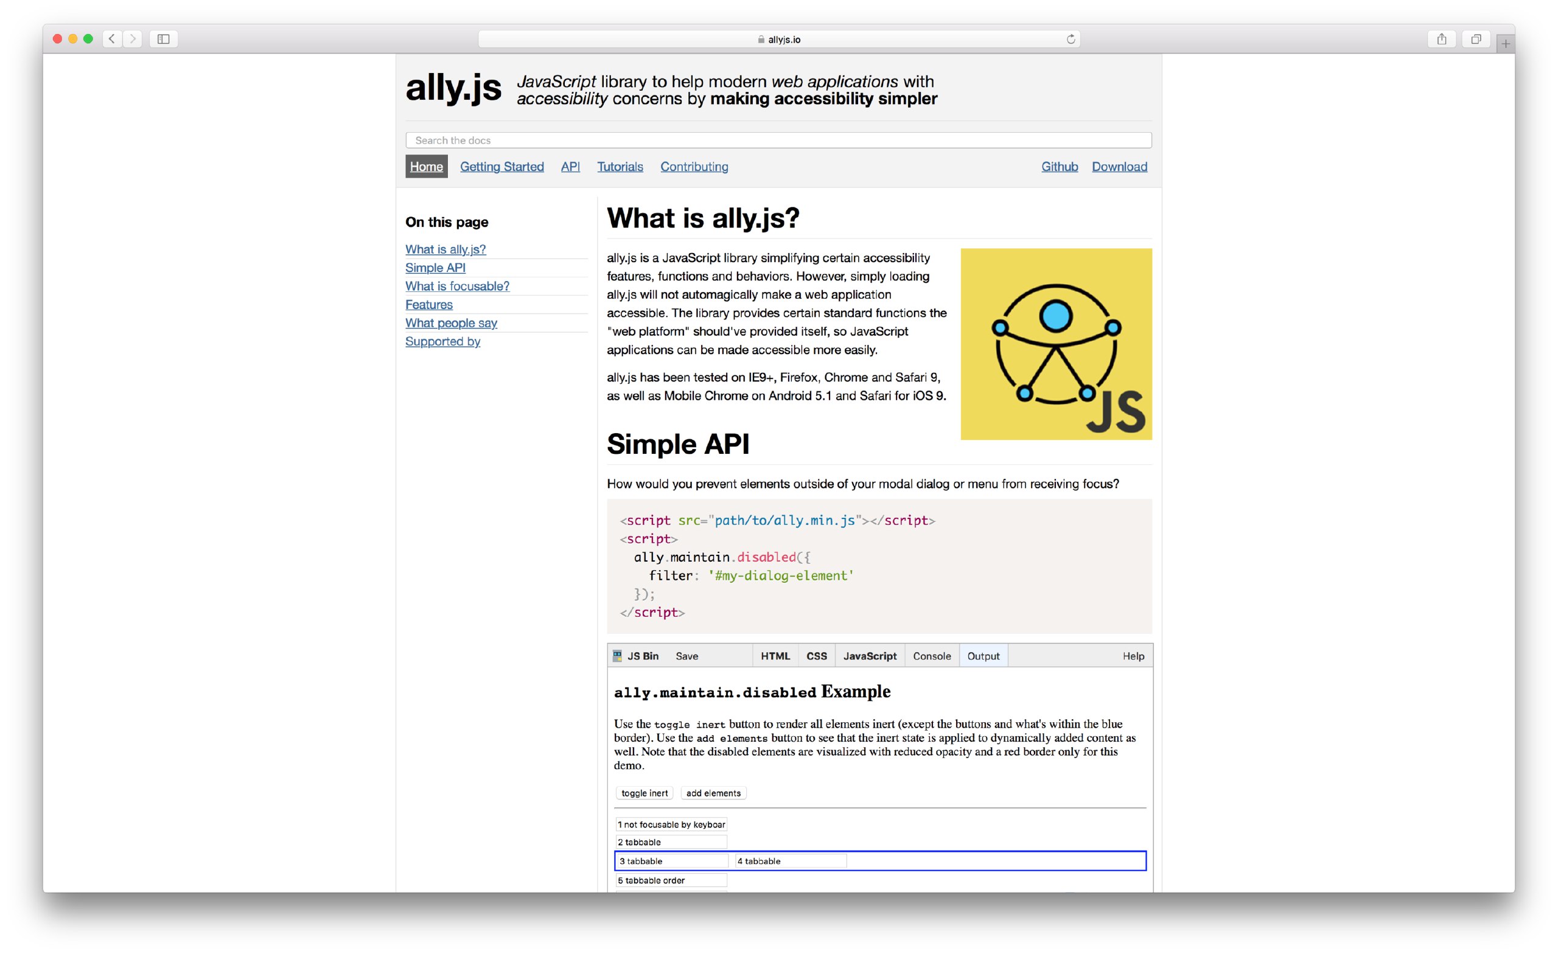Click the lock icon beside allyjs.io
This screenshot has width=1558, height=954.
(761, 39)
